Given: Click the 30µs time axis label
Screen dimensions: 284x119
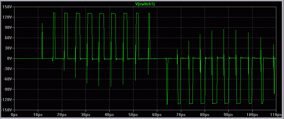Looking at the screenshot, I should [x=86, y=115].
